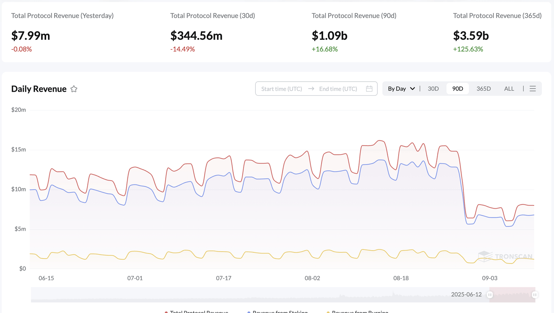Image resolution: width=554 pixels, height=313 pixels.
Task: Grab the right range slider handle
Action: (x=535, y=295)
